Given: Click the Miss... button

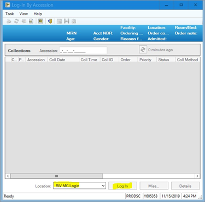Looking at the screenshot, I should tap(154, 186).
